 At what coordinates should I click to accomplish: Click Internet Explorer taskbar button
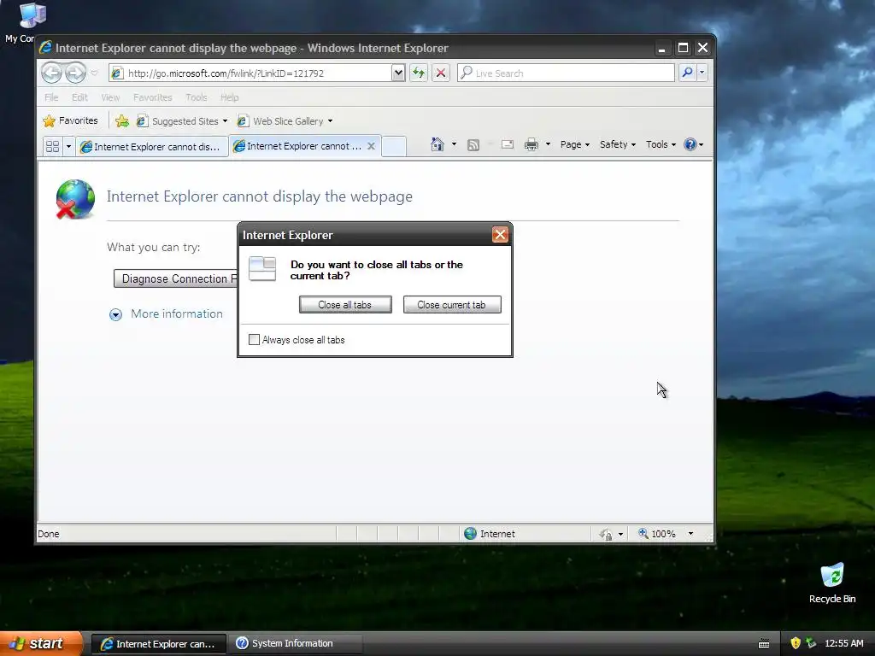pos(158,644)
